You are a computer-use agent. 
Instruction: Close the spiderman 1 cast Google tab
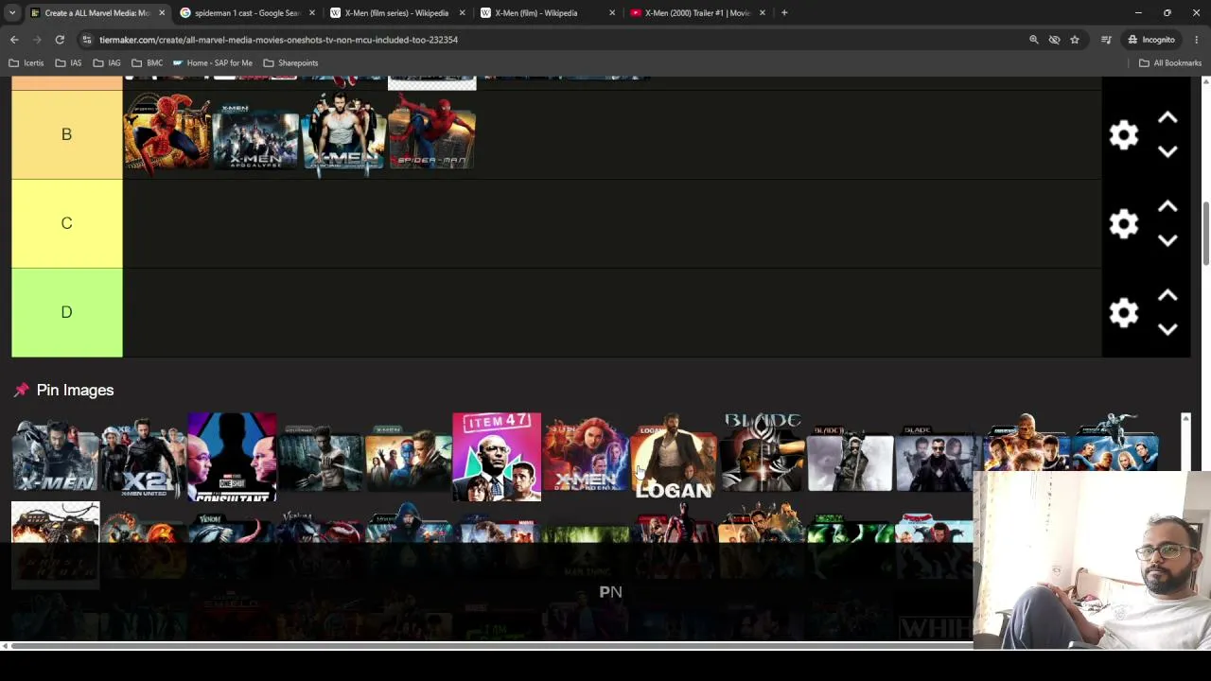(x=312, y=13)
